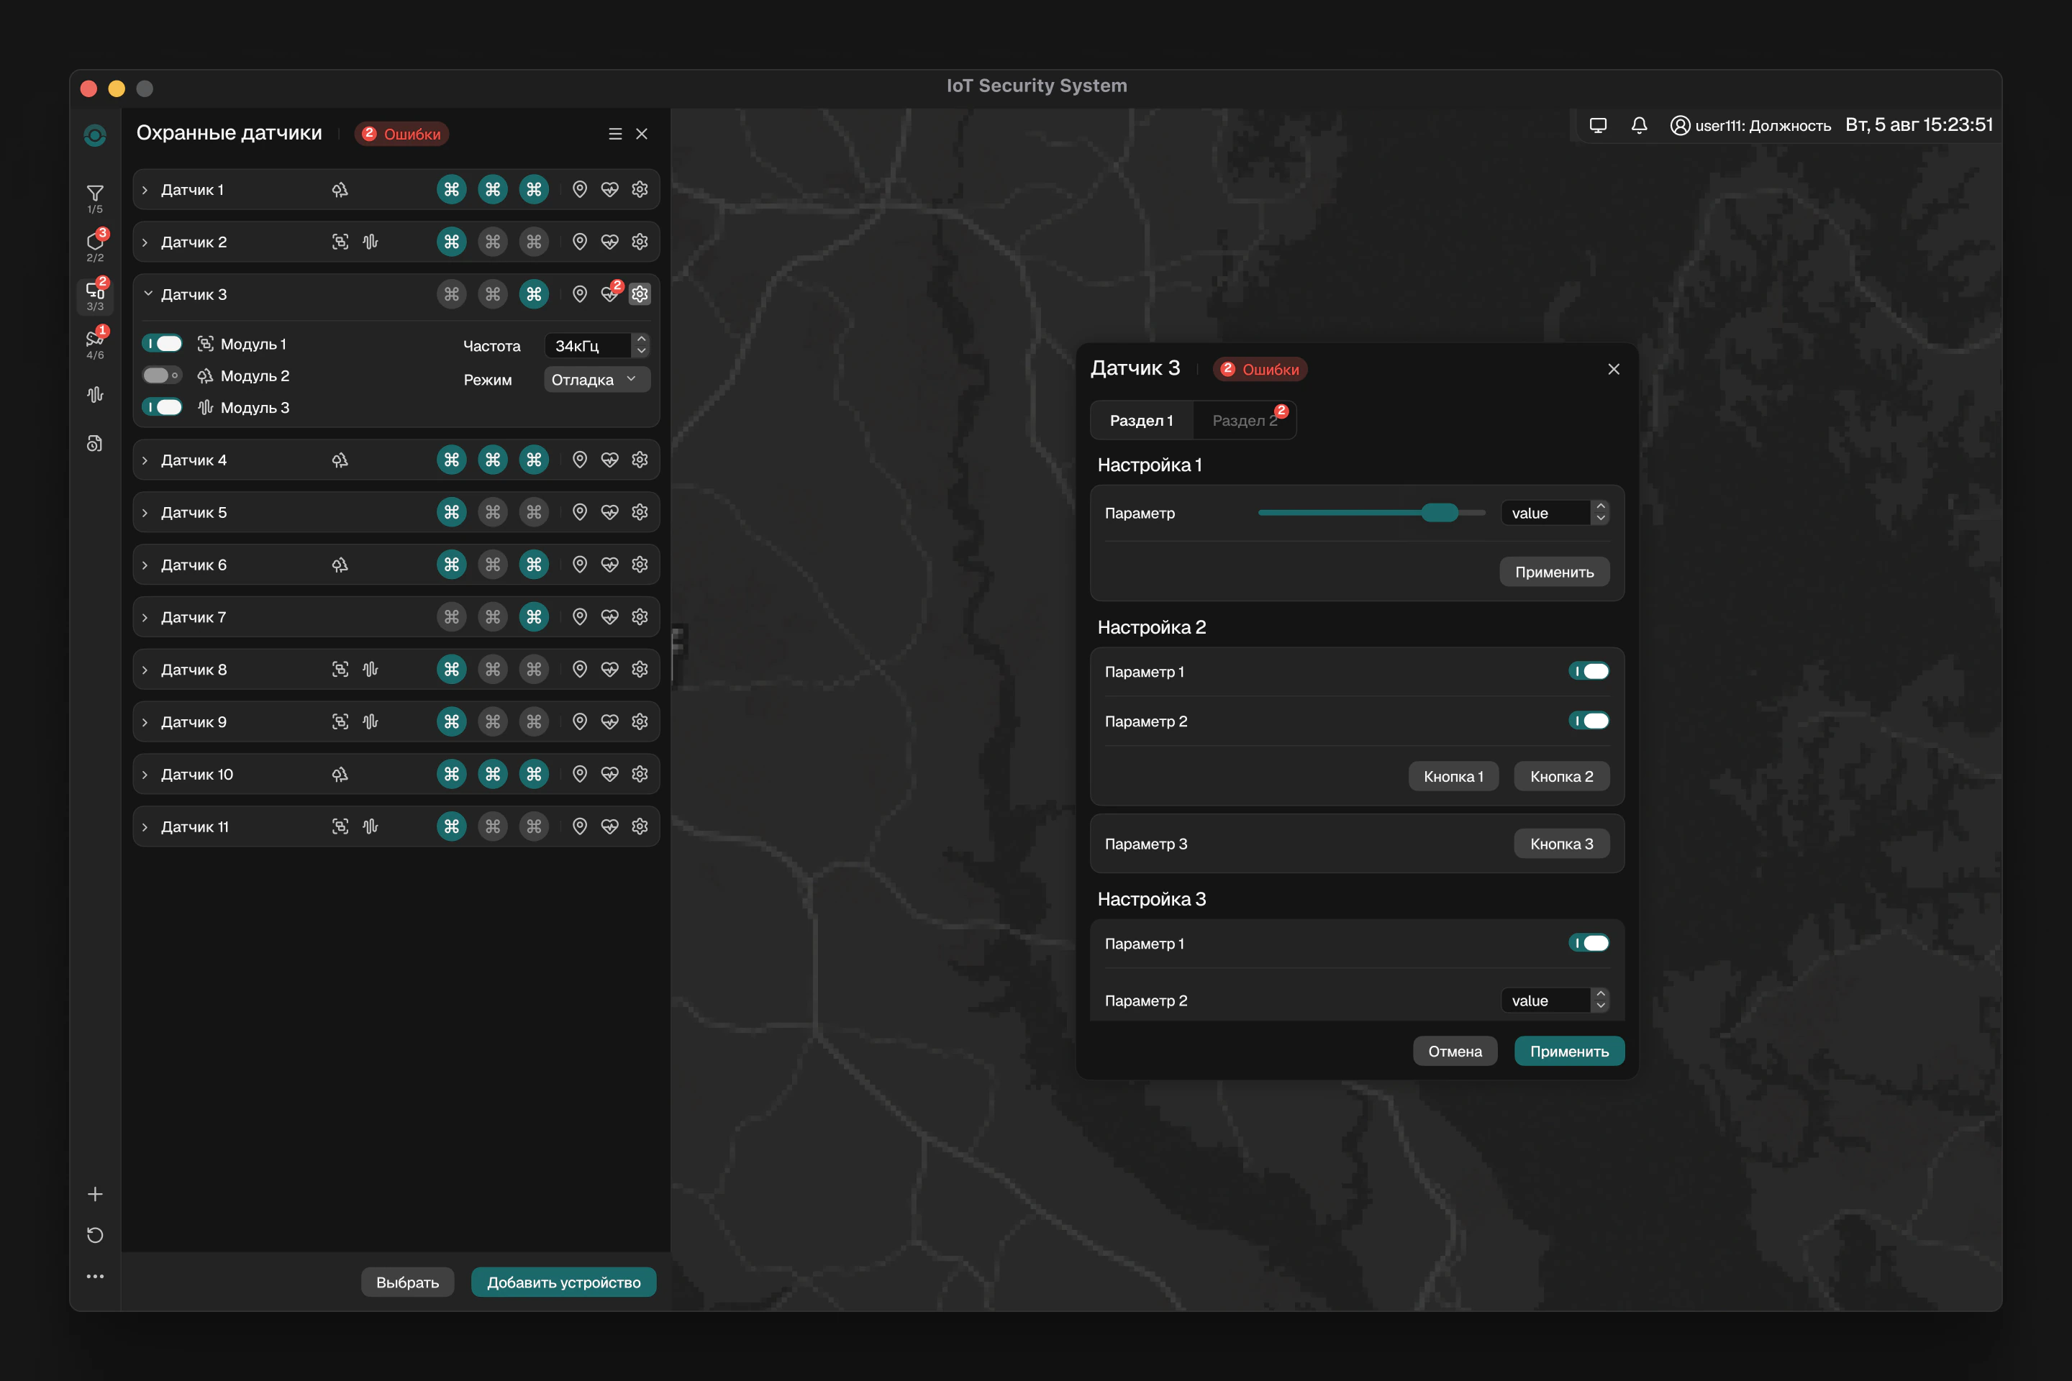This screenshot has width=2072, height=1381.
Task: Disable the Модуль 1 switch
Action: coord(162,344)
